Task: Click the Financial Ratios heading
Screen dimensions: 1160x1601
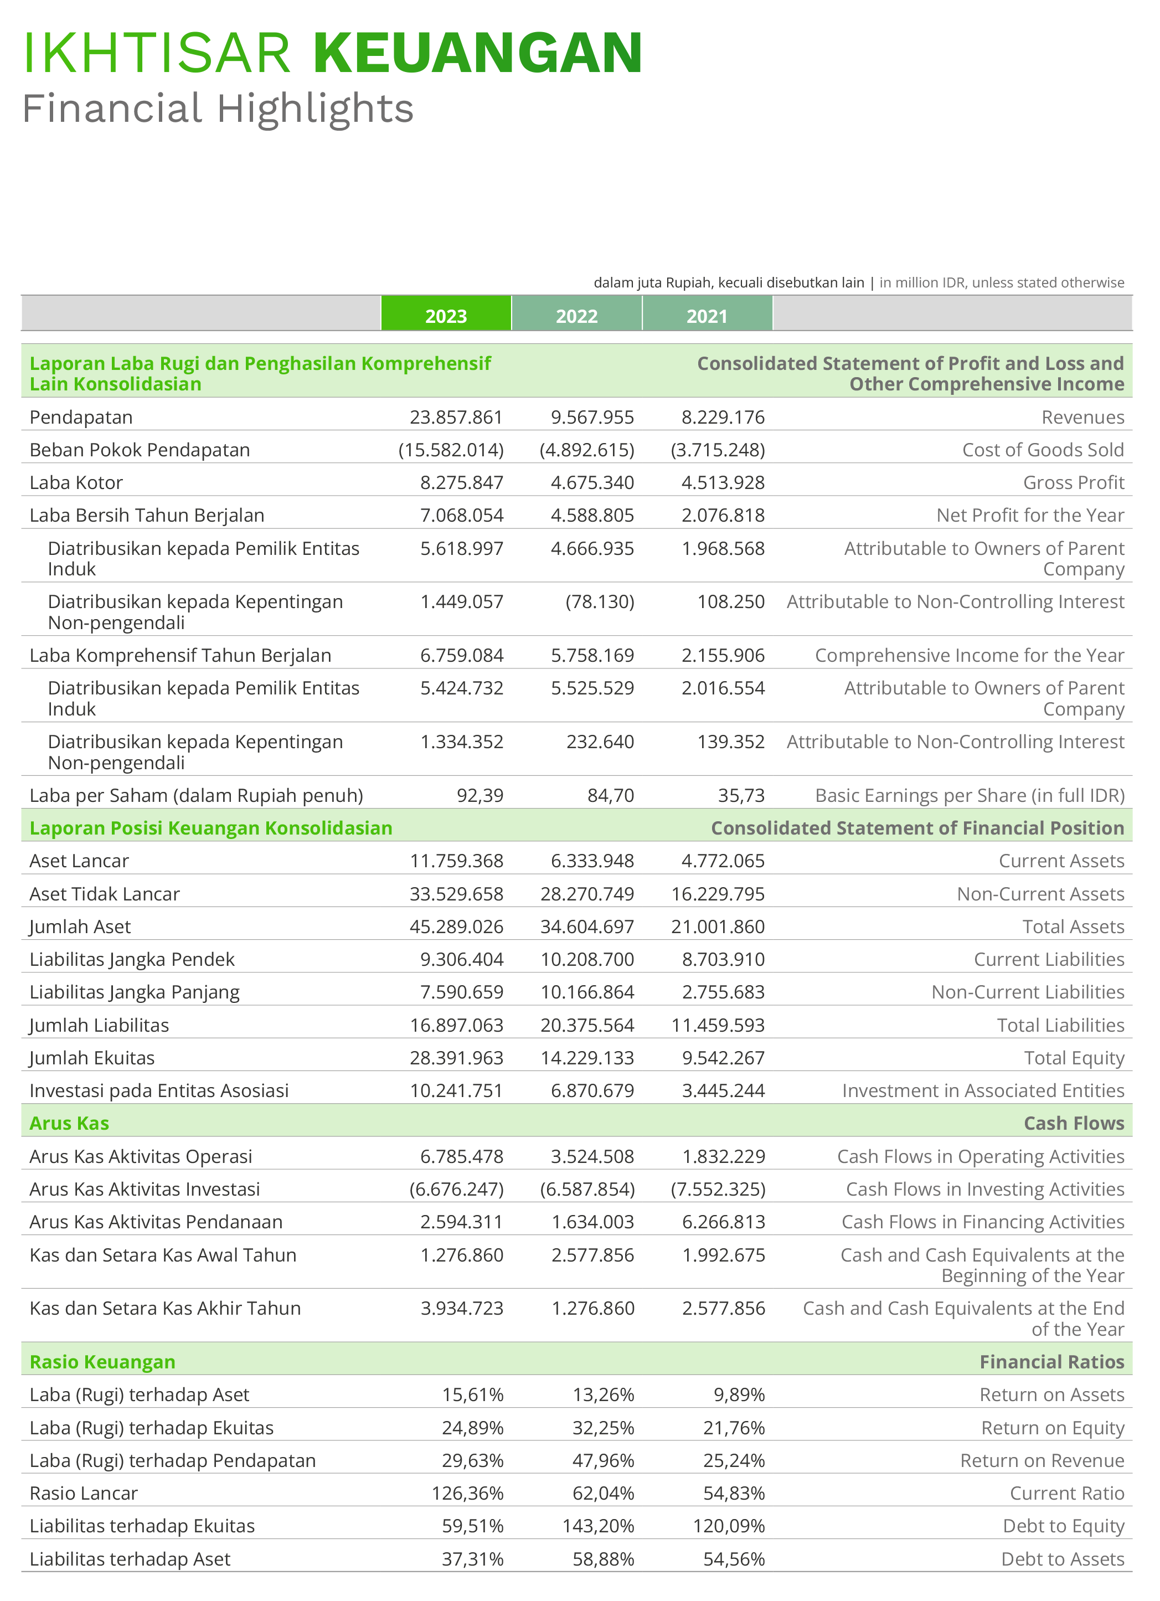Action: point(1052,1362)
